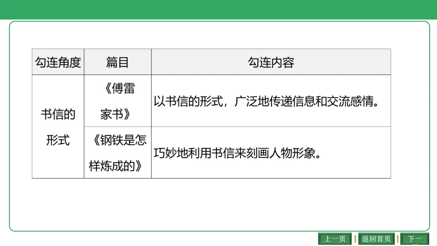Advance with the 下一 page button
This screenshot has height=246, width=437.
(415, 239)
